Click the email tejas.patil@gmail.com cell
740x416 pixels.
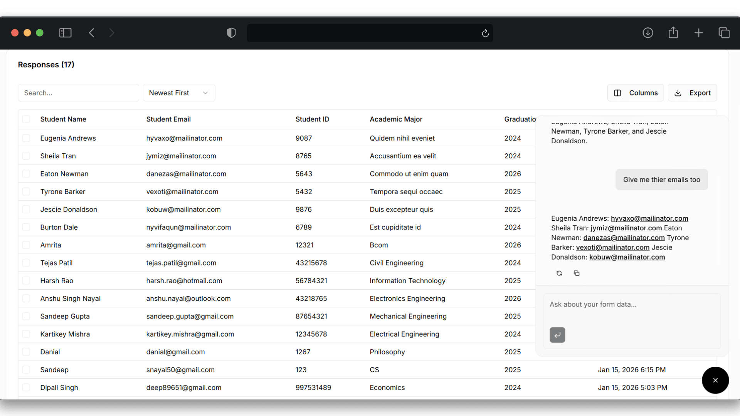click(x=181, y=263)
